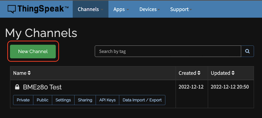Click the lock icon beside BME280 Test
The width and height of the screenshot is (262, 118).
(x=17, y=87)
